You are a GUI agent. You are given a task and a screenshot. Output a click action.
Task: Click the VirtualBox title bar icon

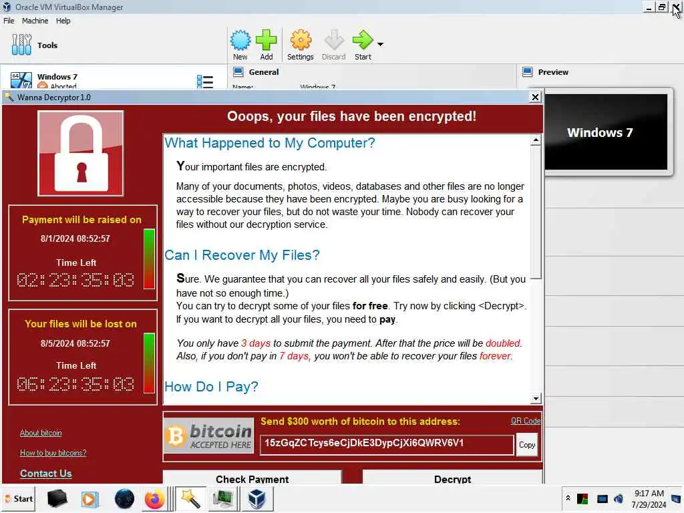tap(7, 7)
